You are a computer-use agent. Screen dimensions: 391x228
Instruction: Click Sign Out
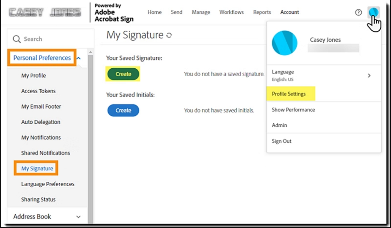tap(282, 141)
